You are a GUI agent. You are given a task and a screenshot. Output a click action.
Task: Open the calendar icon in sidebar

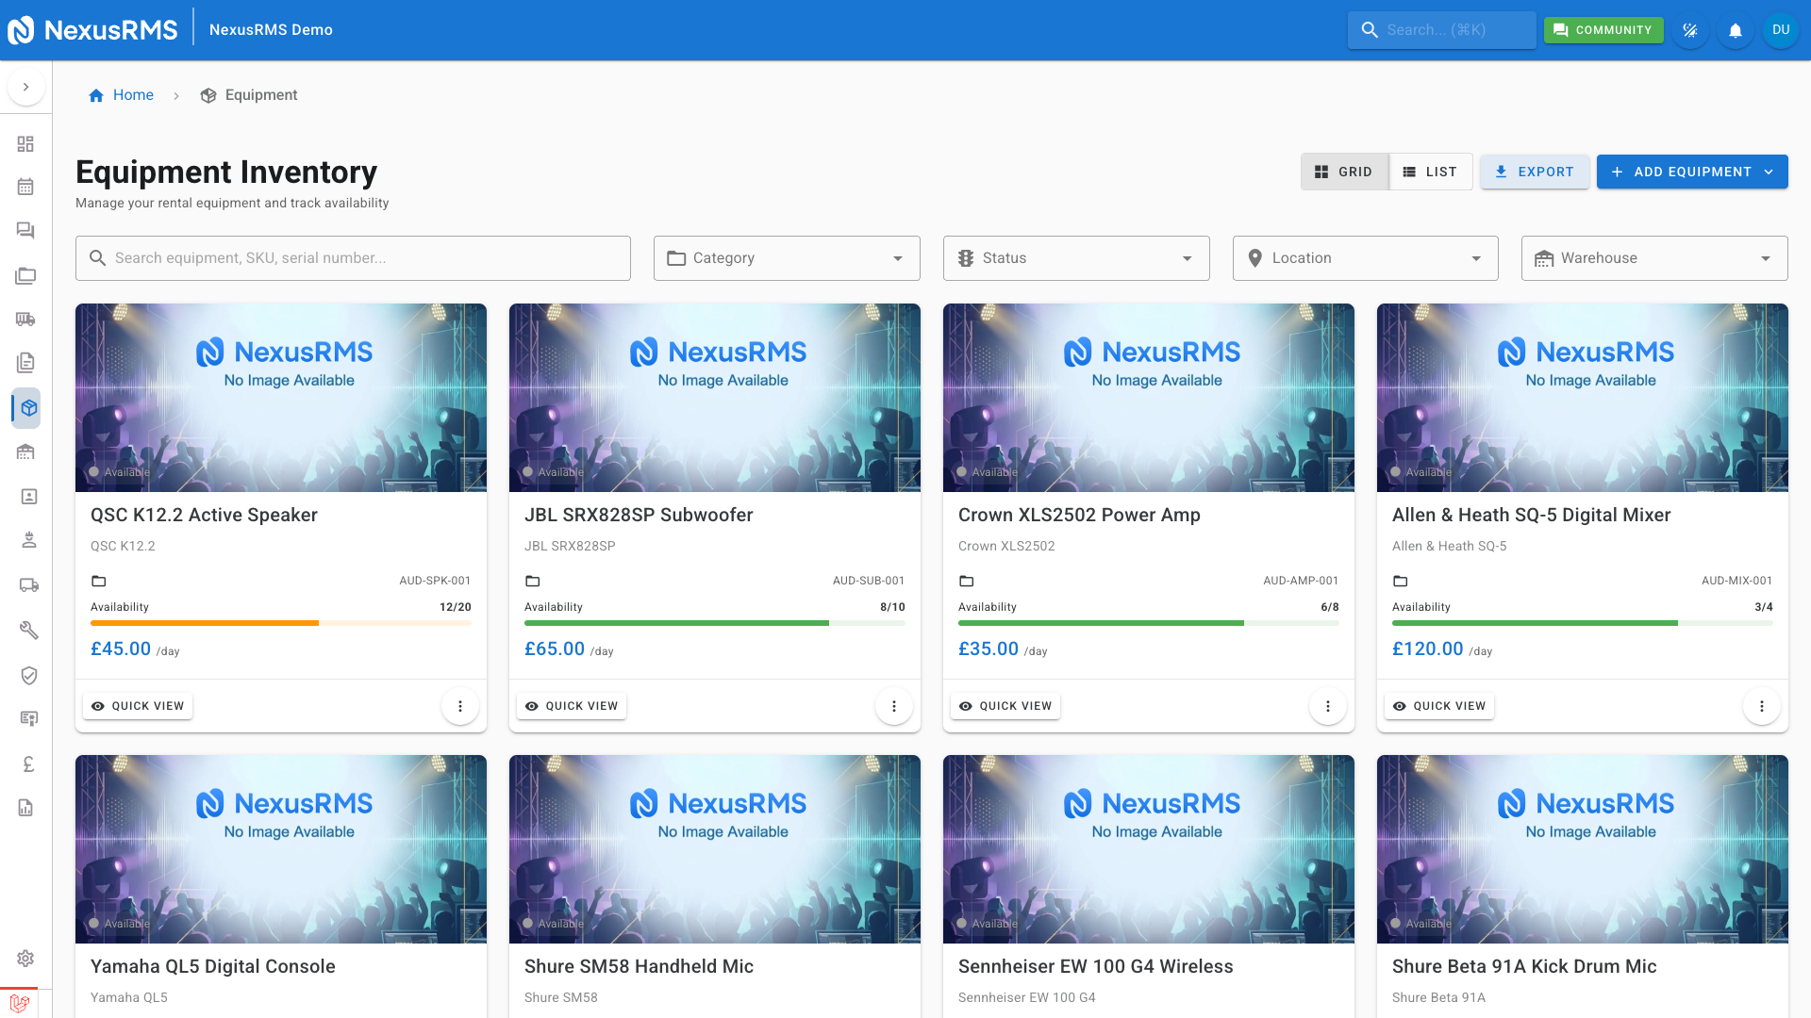(25, 187)
